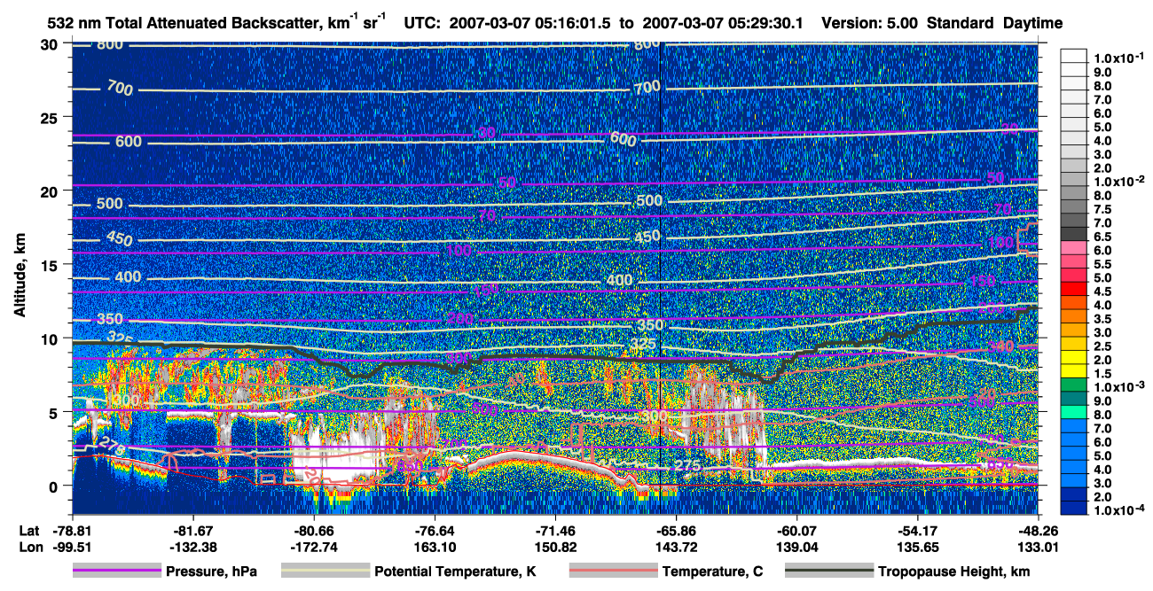Click the salmon Temperature line sample in legend

[613, 571]
